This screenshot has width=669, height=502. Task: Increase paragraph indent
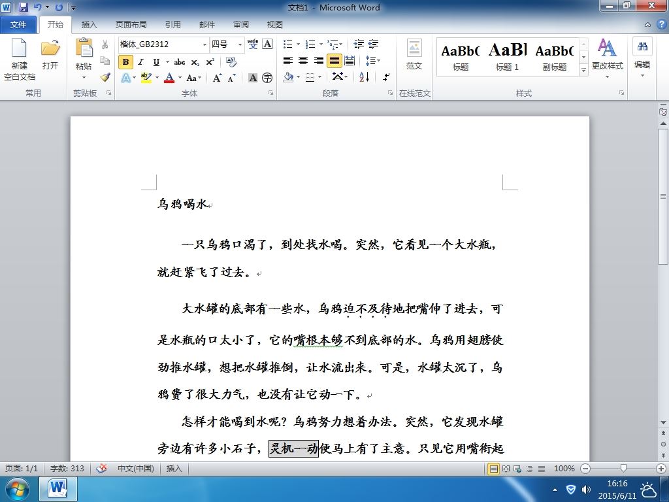point(373,44)
